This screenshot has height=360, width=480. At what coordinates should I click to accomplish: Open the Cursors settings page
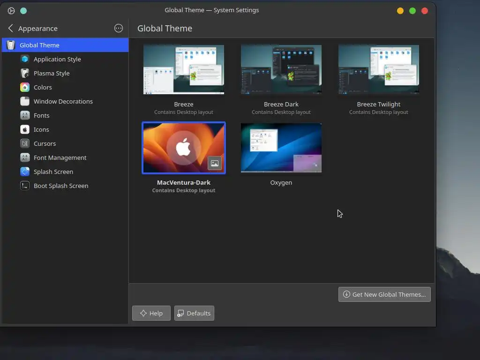point(65,143)
